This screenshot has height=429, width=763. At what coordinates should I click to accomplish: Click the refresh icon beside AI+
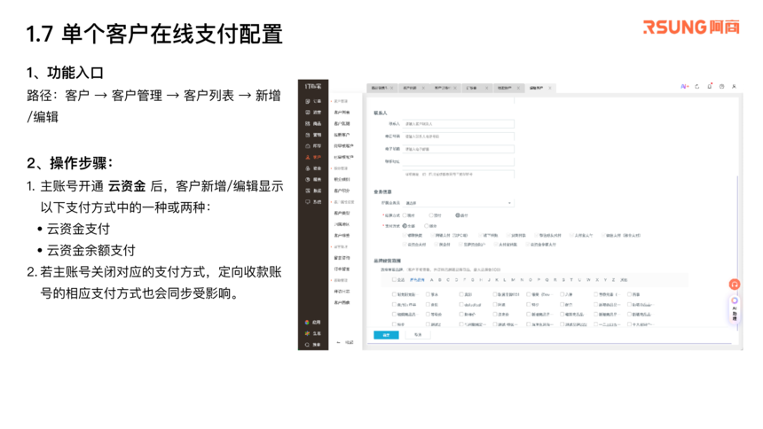(696, 86)
